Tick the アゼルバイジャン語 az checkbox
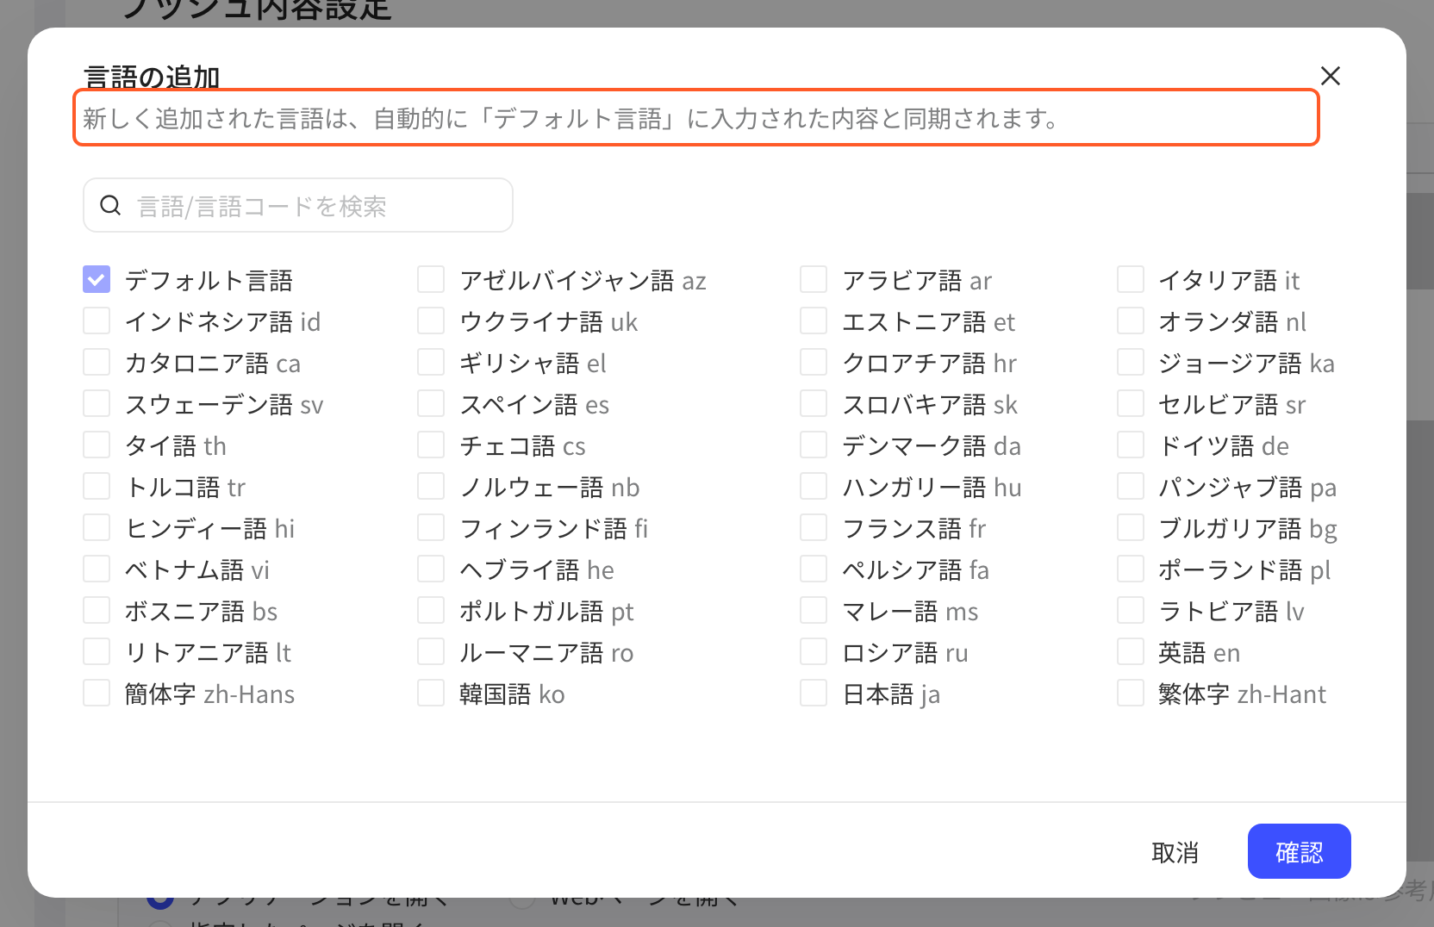Image resolution: width=1434 pixels, height=927 pixels. click(x=431, y=279)
